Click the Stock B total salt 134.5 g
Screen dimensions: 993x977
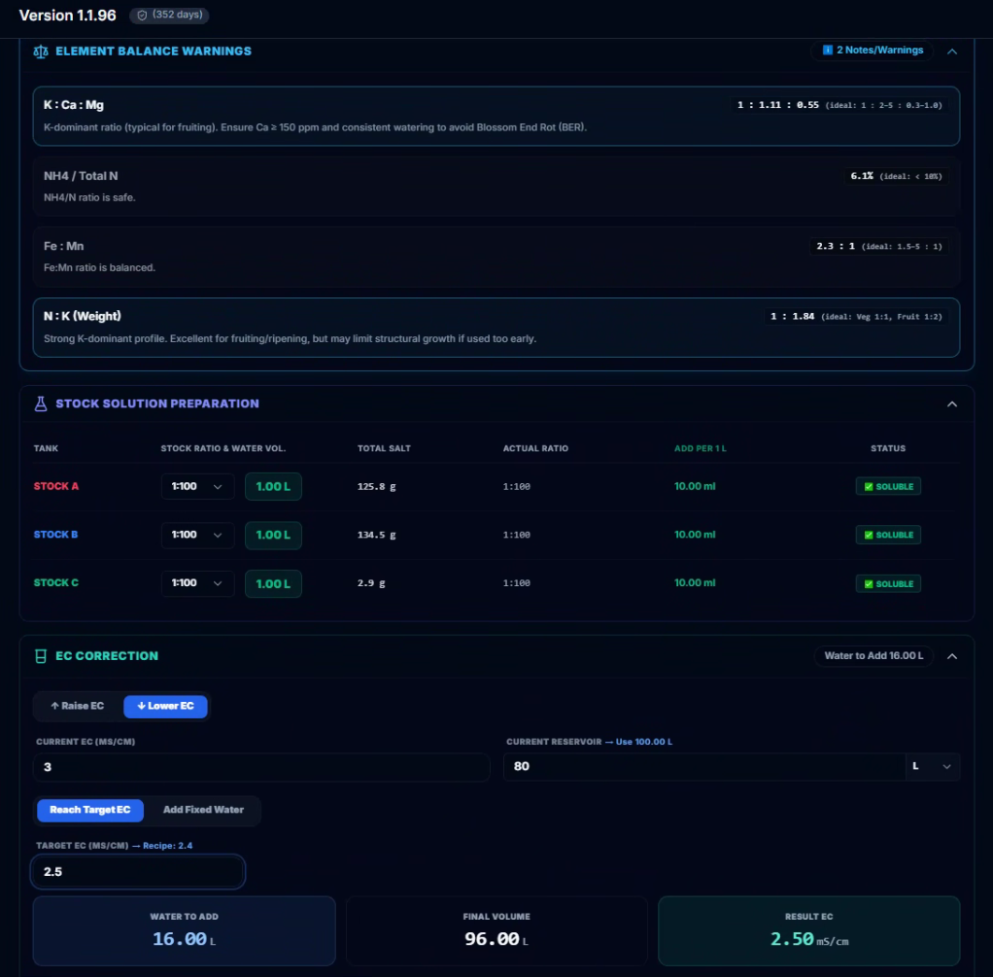377,535
